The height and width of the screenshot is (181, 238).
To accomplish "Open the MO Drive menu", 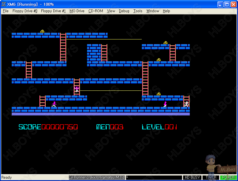I will pyautogui.click(x=77, y=11).
